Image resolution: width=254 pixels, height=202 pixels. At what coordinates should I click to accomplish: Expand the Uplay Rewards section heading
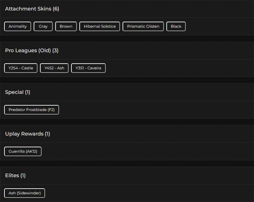(x=24, y=134)
